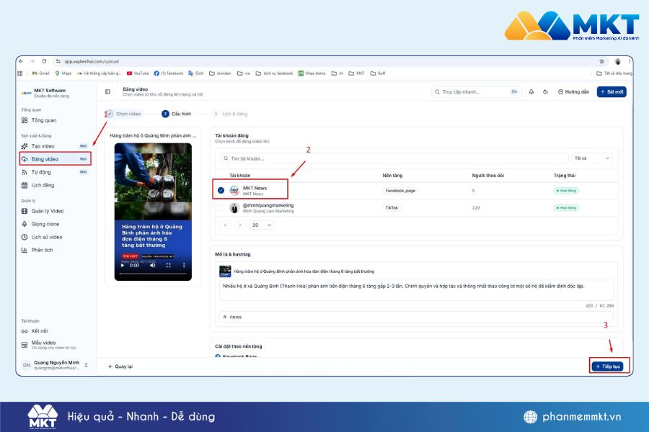This screenshot has height=432, width=649.
Task: Open the diendan bookmark folder
Action: [220, 73]
